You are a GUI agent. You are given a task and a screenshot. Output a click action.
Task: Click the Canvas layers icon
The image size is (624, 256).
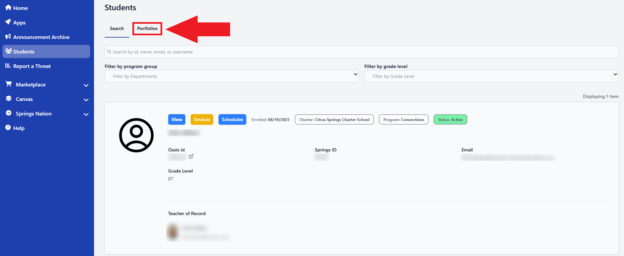(9, 99)
